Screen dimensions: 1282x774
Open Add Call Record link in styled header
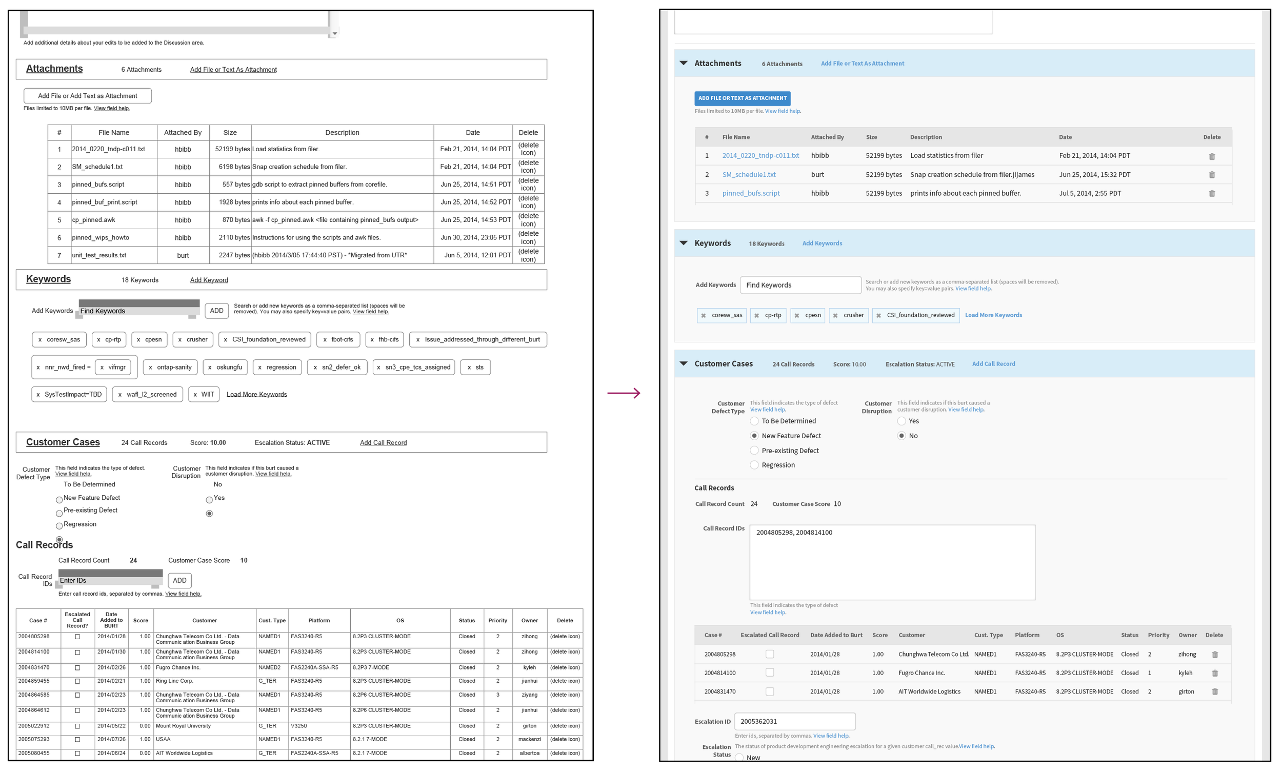coord(993,364)
